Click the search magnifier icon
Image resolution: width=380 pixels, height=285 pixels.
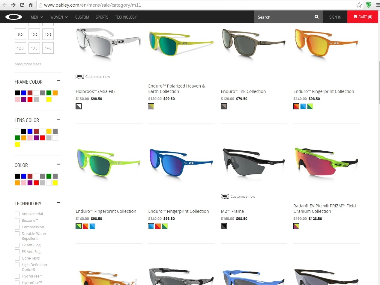tap(316, 17)
